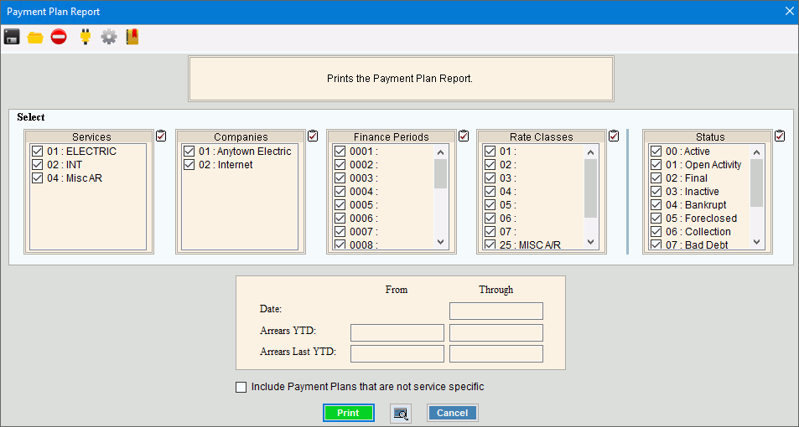Uncheck the 01 : ELECTRIC service
Viewport: 799px width, 427px height.
coord(37,152)
